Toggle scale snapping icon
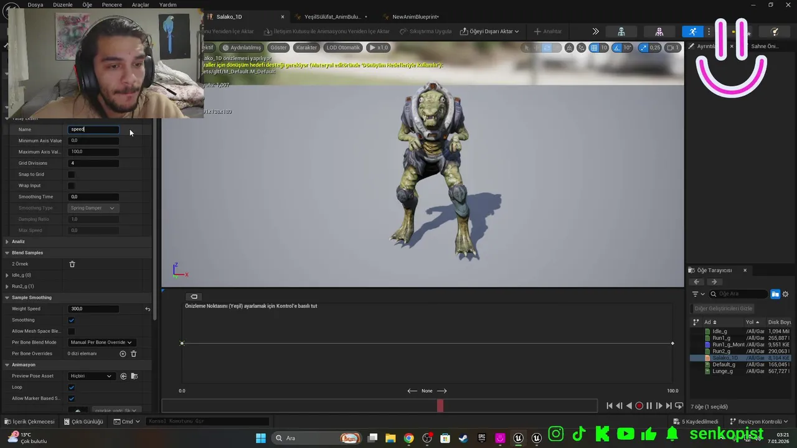 pos(643,47)
